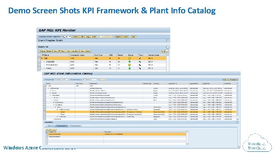Click the Help button in KPI Monitor
This screenshot has width=275, height=154.
tap(133, 37)
